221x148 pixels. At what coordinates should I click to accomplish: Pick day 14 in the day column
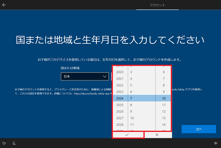[x=164, y=125]
